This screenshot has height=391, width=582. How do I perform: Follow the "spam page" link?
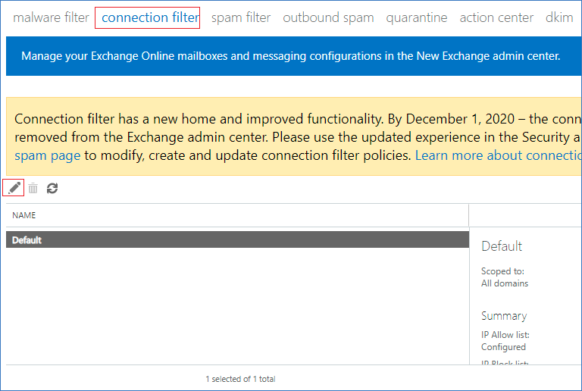tap(47, 155)
